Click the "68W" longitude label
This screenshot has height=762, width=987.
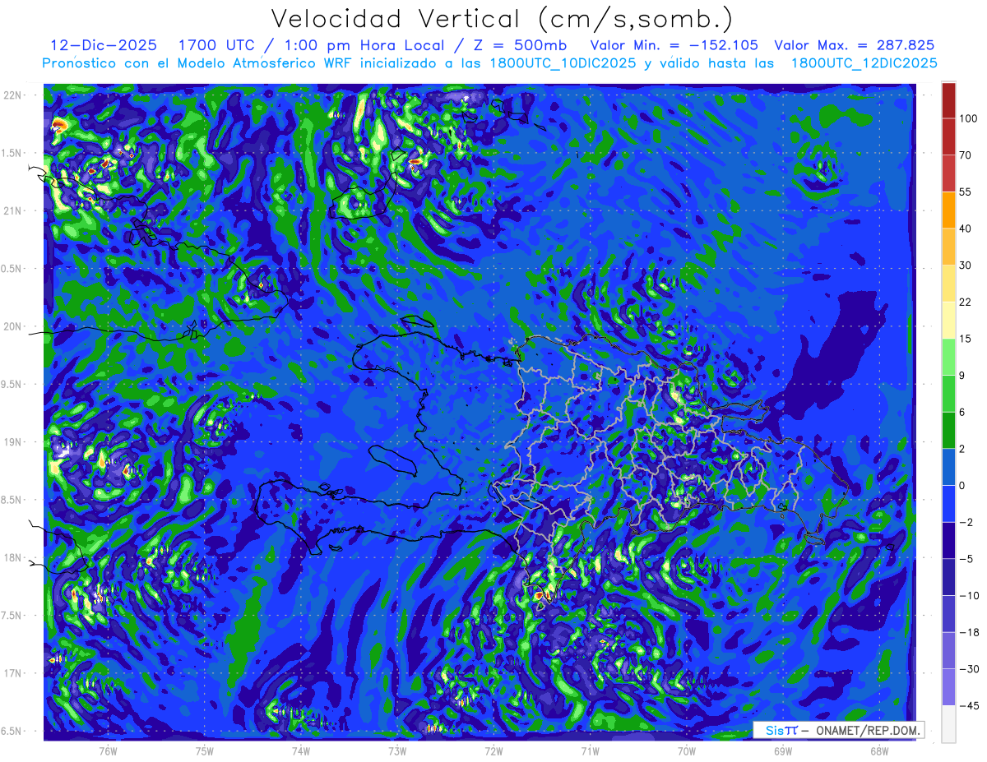click(879, 750)
